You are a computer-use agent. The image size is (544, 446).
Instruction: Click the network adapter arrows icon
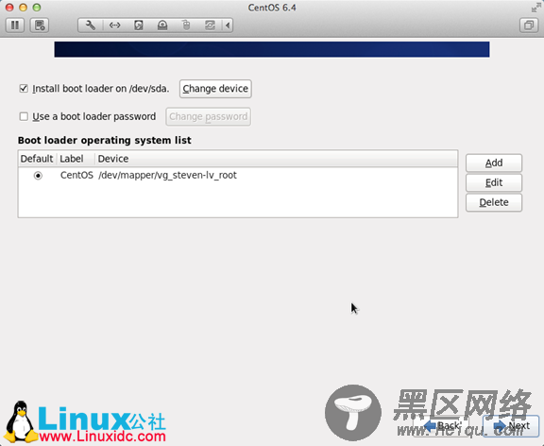point(115,26)
